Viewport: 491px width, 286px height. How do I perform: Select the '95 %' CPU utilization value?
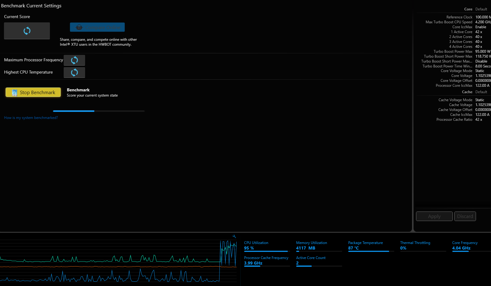coord(249,248)
